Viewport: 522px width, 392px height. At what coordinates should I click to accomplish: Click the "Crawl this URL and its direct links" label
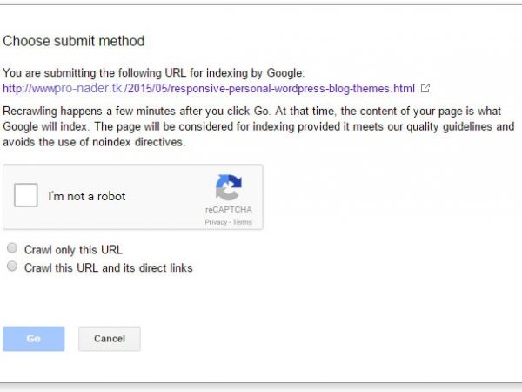point(108,268)
